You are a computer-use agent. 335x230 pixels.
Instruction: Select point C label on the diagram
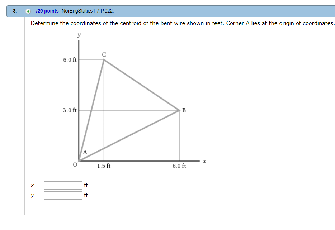(104, 55)
